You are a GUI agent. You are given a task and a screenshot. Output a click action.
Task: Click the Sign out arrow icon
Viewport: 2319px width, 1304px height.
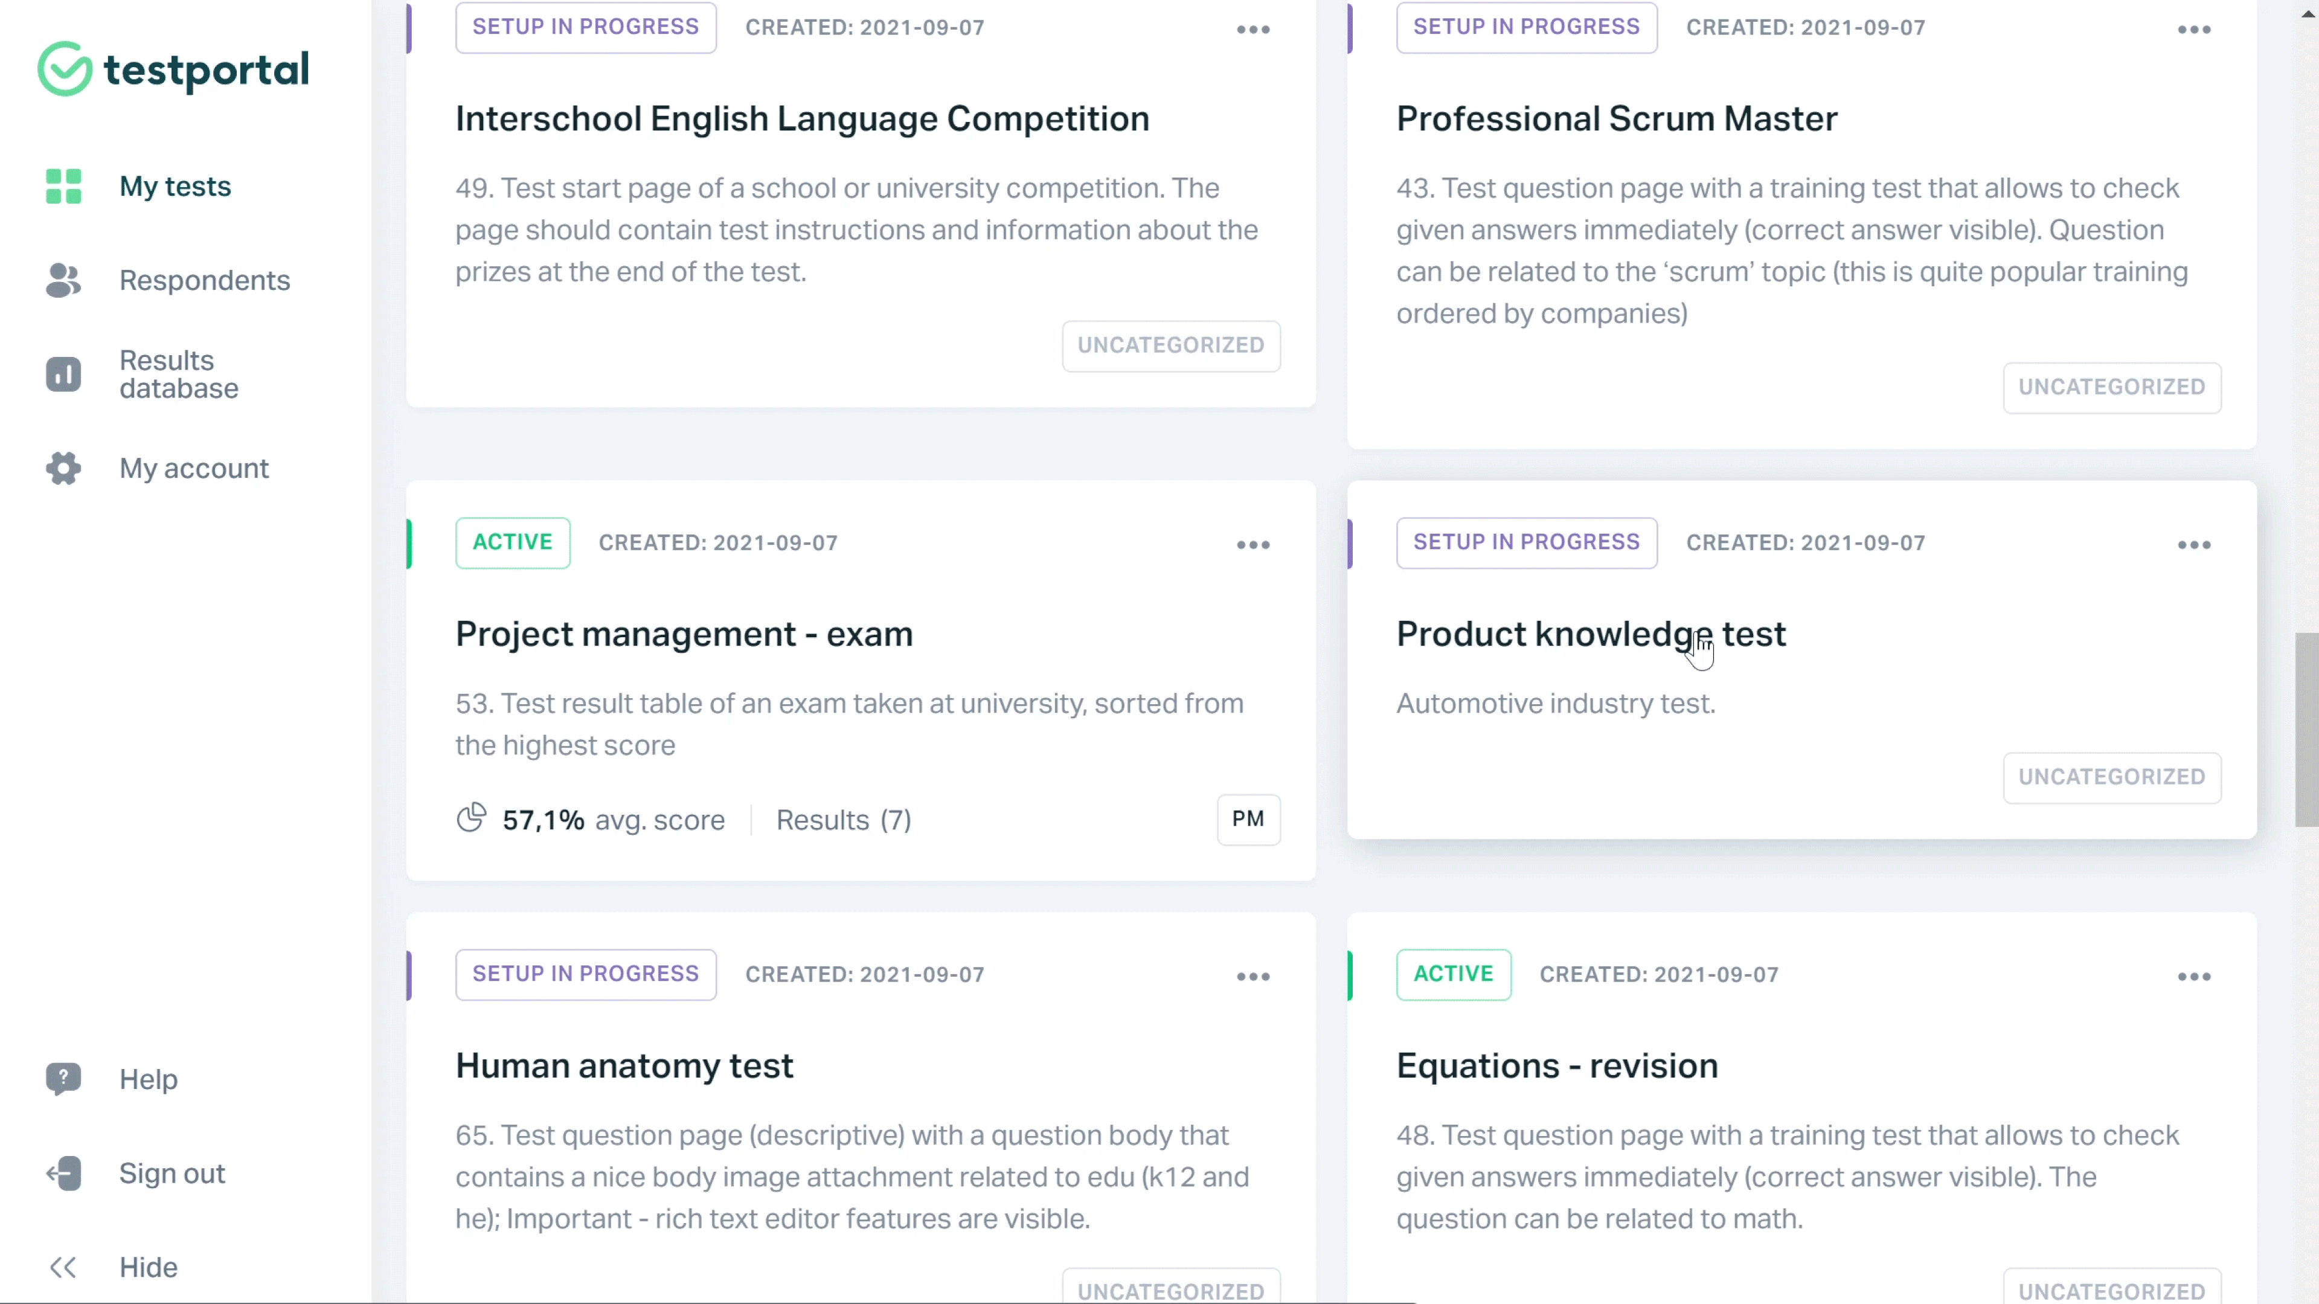point(63,1174)
